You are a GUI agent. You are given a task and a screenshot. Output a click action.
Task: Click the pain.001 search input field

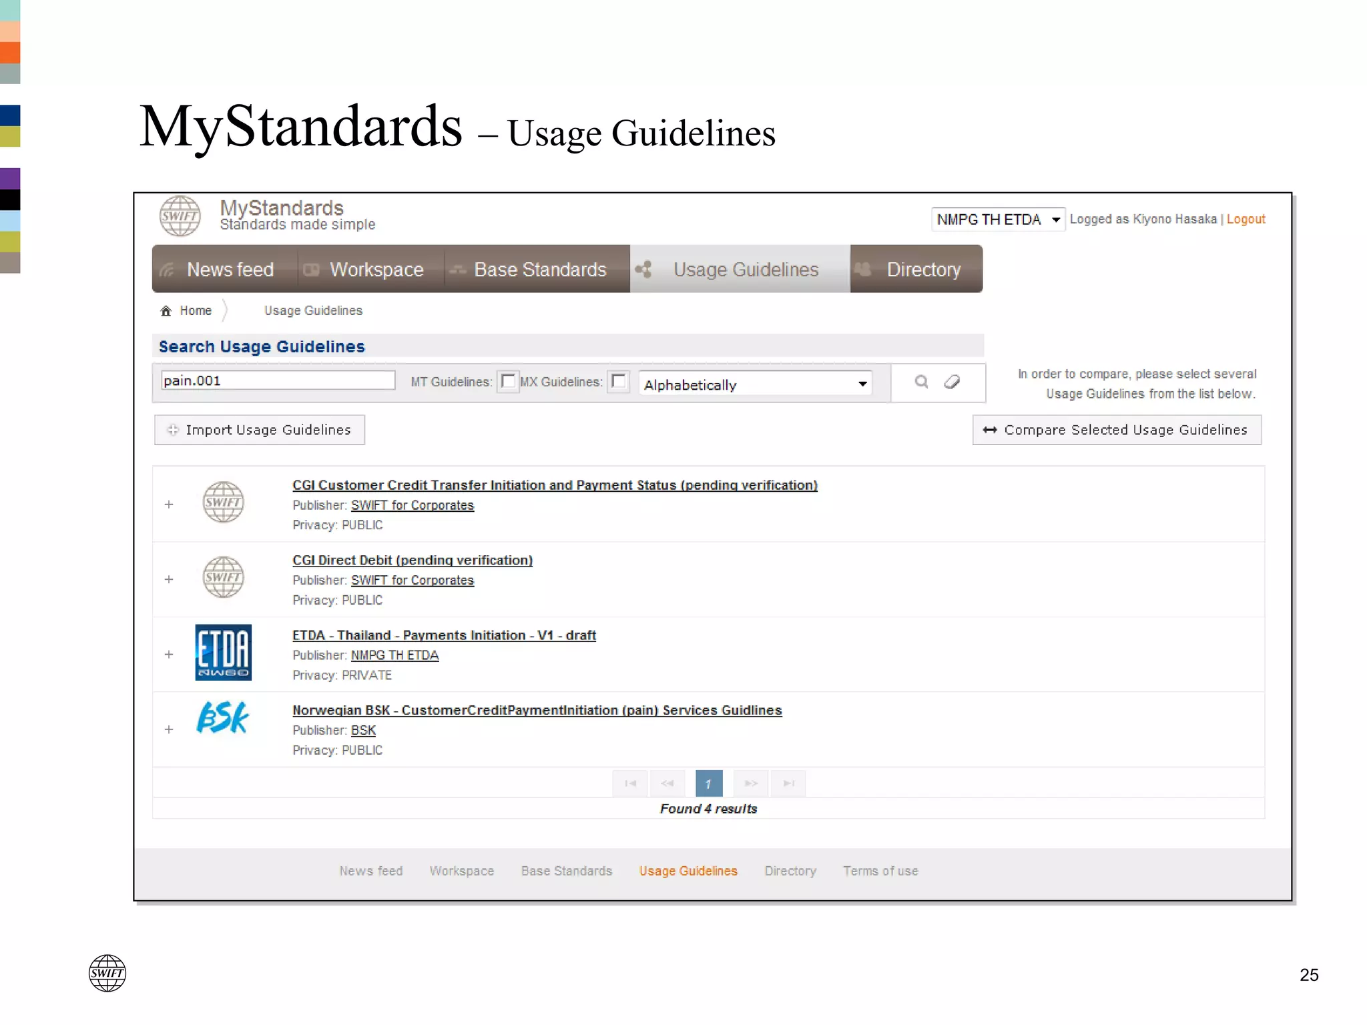tap(278, 380)
